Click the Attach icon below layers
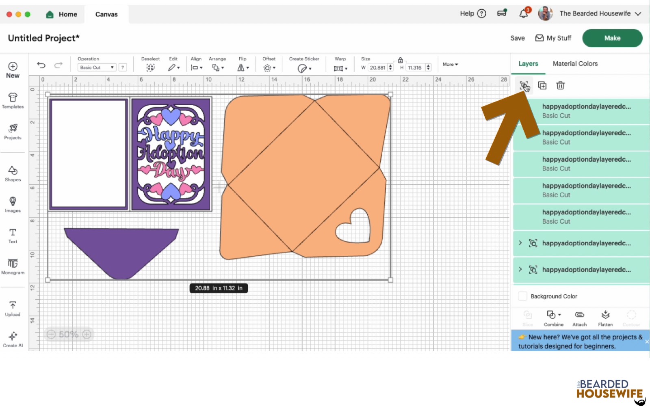Image resolution: width=650 pixels, height=413 pixels. 580,317
